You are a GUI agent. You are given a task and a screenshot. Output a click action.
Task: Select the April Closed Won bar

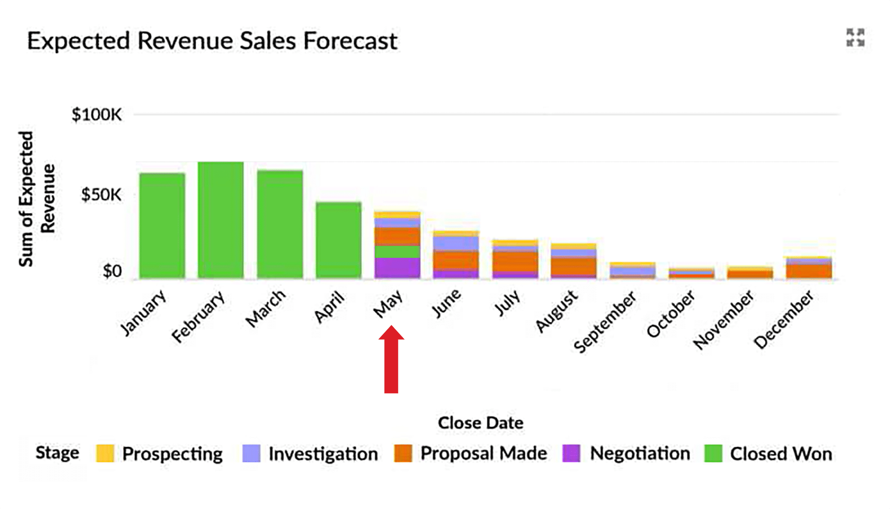tap(339, 240)
